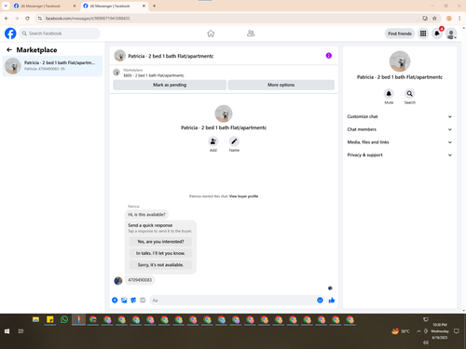
Task: Click Mark as pending button
Action: (170, 85)
